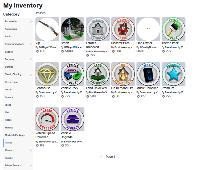Viewport: 198px width, 170px height.
Task: Open Brookhaven creator link under Penthouse
Action: coord(48,92)
